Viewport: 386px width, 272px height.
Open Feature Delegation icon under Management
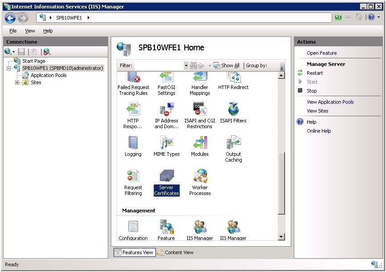(167, 230)
